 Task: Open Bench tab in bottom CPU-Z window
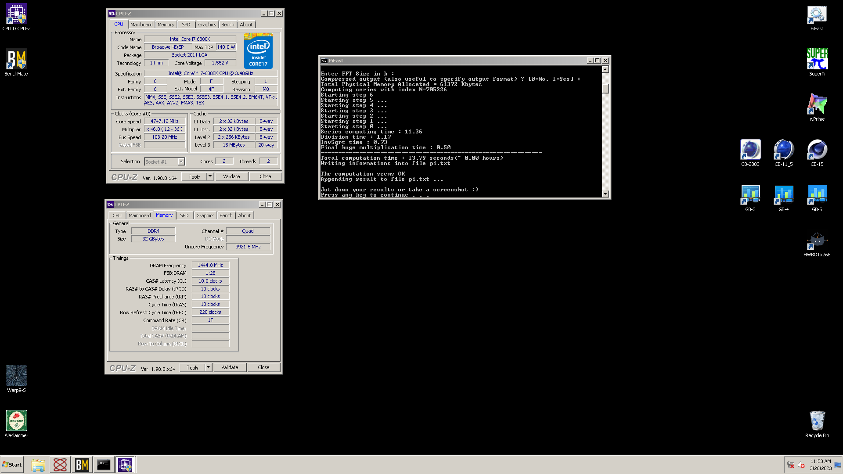(226, 215)
